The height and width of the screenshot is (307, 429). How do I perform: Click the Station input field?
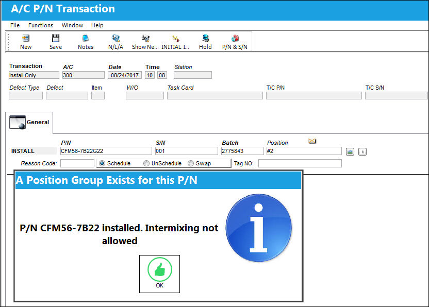coord(193,75)
